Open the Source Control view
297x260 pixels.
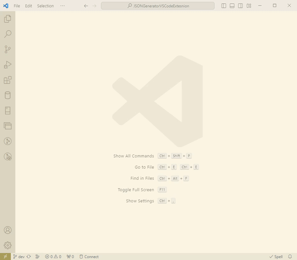8,49
